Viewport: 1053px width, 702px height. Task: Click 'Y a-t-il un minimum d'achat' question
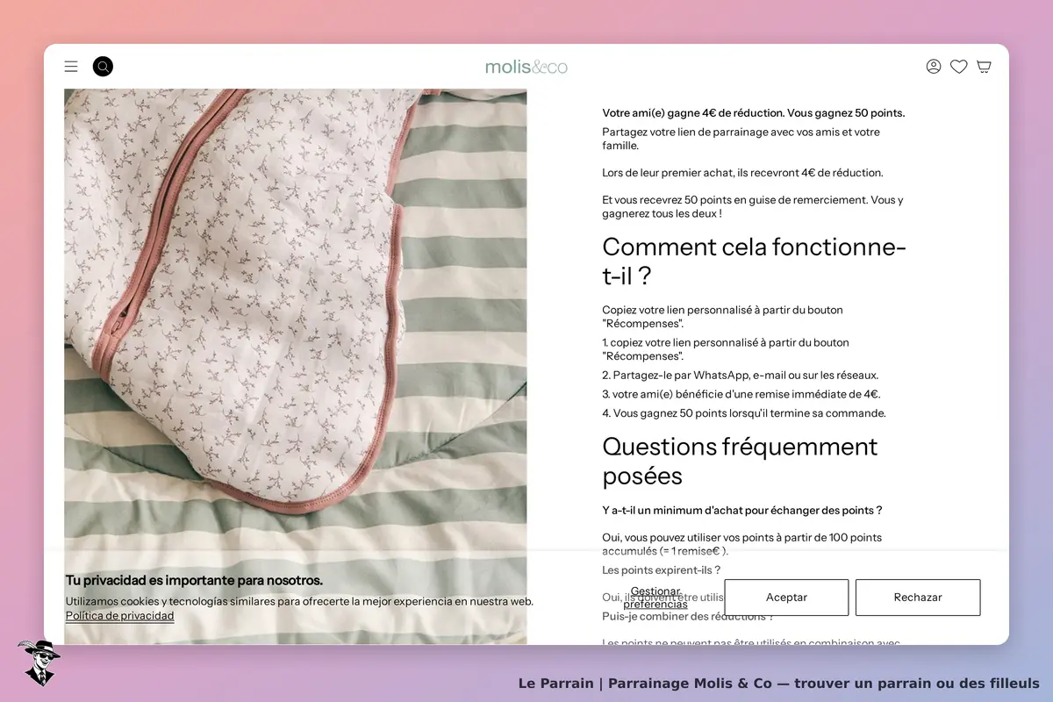(741, 511)
